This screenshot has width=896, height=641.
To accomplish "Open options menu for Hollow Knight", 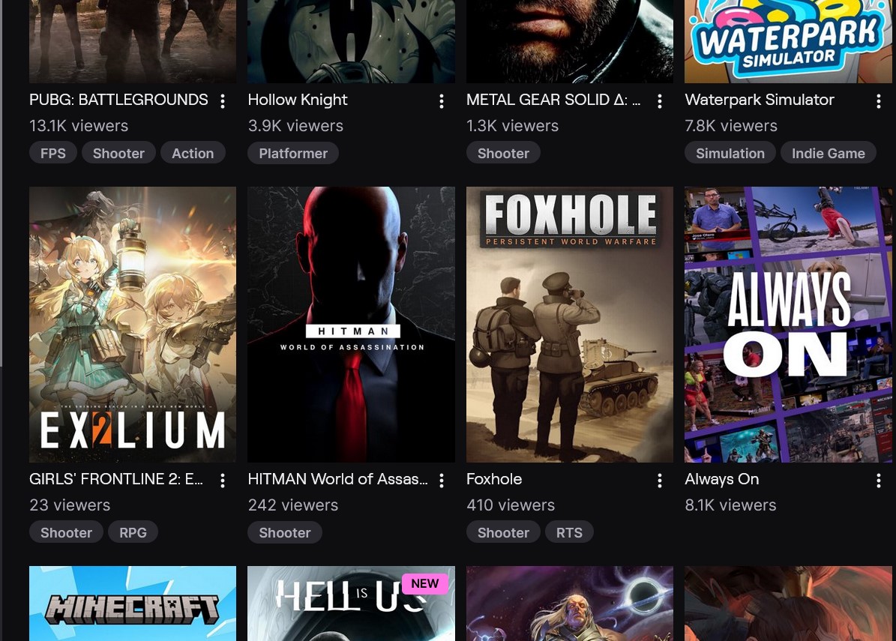I will (442, 101).
